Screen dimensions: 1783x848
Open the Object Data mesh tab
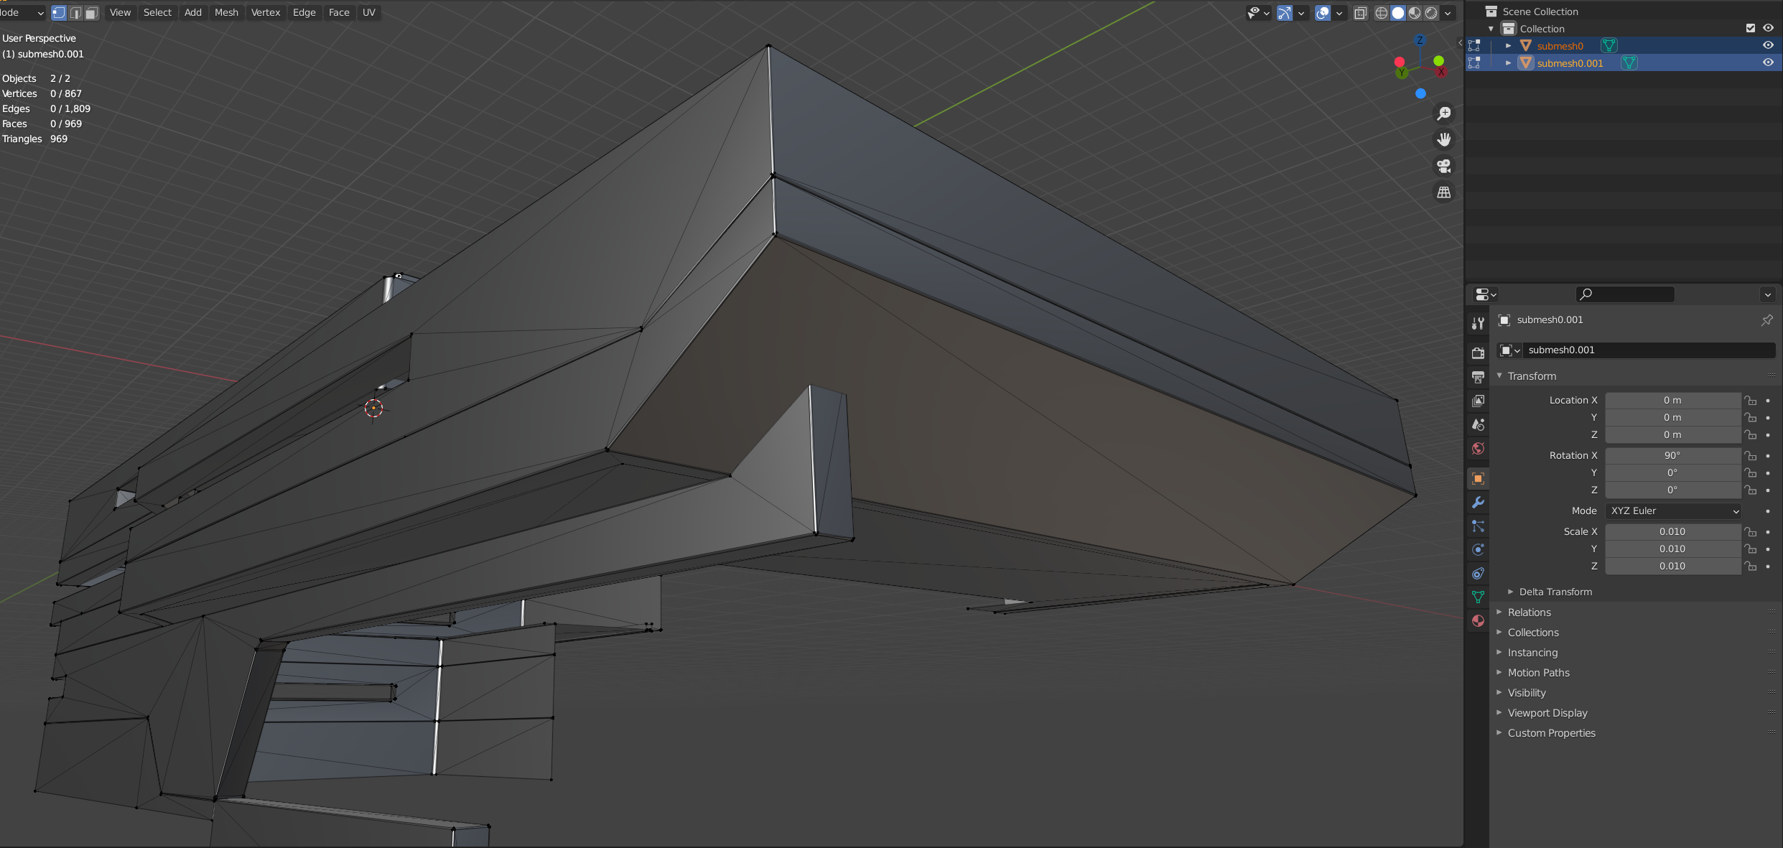coord(1478,597)
